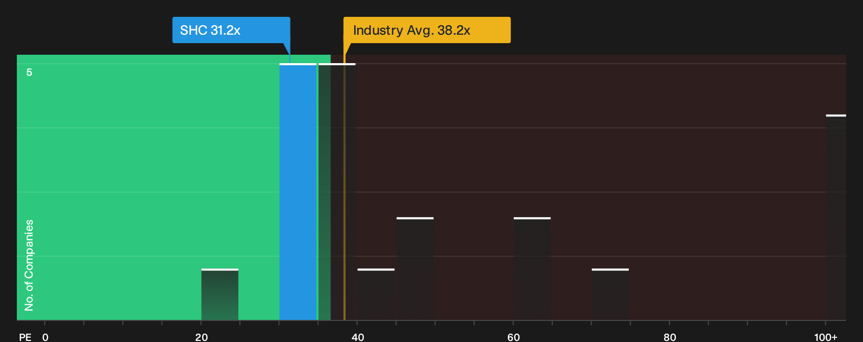Select the bar at PE 35-40
Image resolution: width=863 pixels, height=342 pixels.
point(337,192)
